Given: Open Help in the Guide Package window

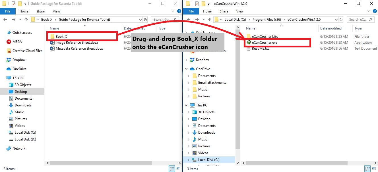Looking at the screenshot, I should pos(179,11).
